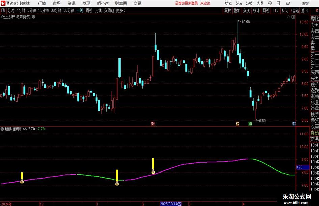
Task: Click the 2025/02/14/五 date marker
Action: coord(170,204)
